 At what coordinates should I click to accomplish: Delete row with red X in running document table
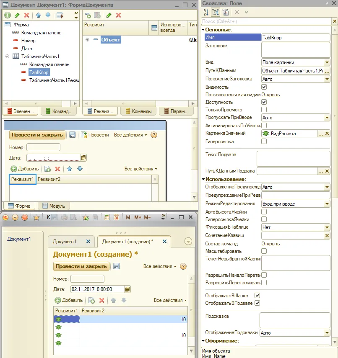[x=102, y=301]
